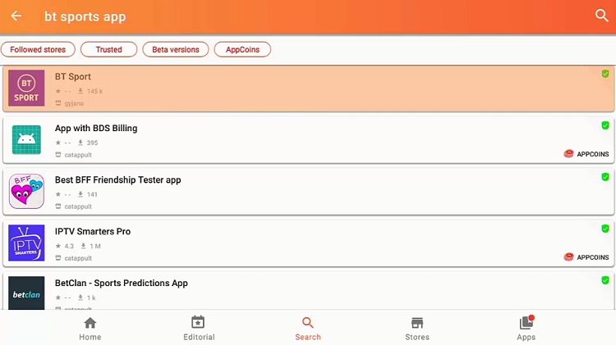Open the Editorial tab
This screenshot has width=616, height=345.
(199, 329)
